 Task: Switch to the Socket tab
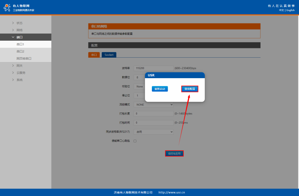pos(109,55)
